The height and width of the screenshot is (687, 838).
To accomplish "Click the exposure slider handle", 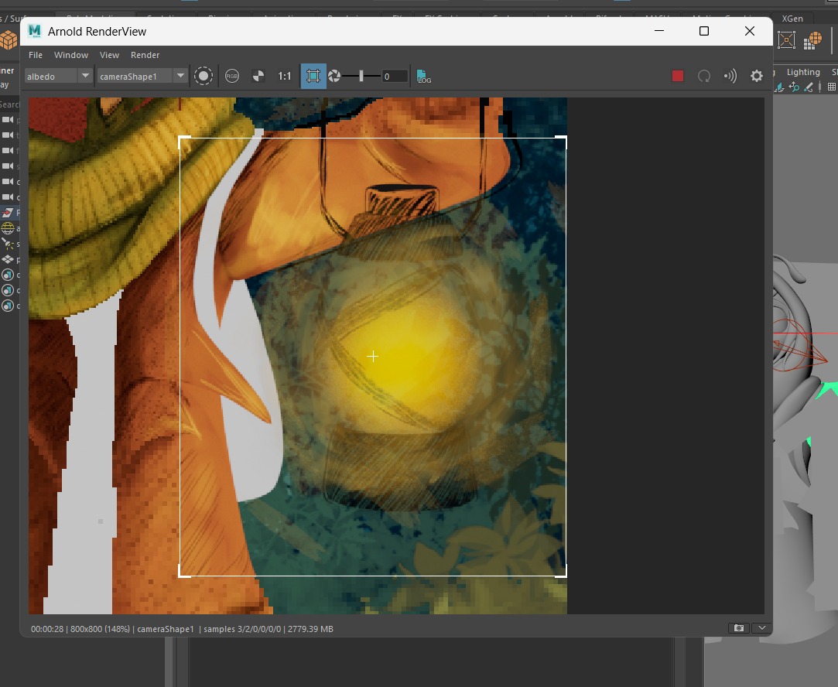I will tap(361, 76).
